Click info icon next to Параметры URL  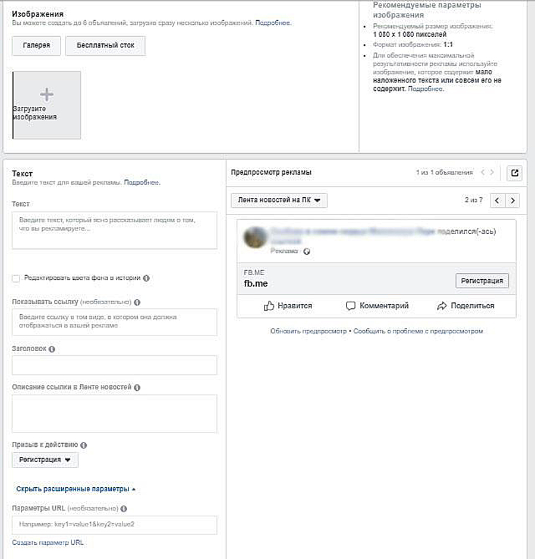(x=124, y=509)
